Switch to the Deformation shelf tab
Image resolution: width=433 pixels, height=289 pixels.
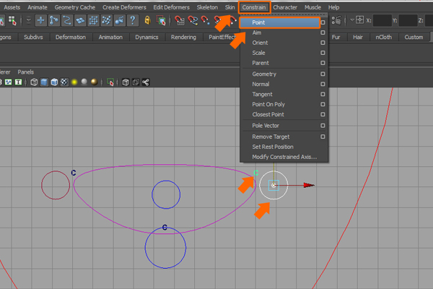pos(71,37)
